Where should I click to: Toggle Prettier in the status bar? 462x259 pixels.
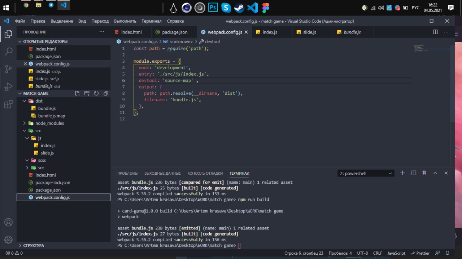420,253
